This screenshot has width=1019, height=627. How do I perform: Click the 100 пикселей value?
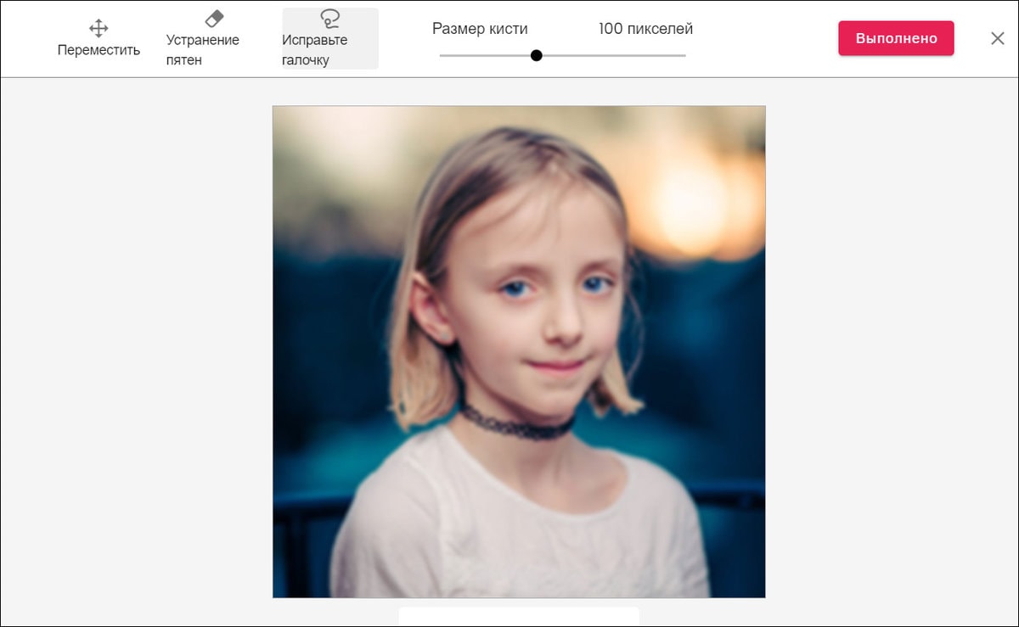pos(645,29)
